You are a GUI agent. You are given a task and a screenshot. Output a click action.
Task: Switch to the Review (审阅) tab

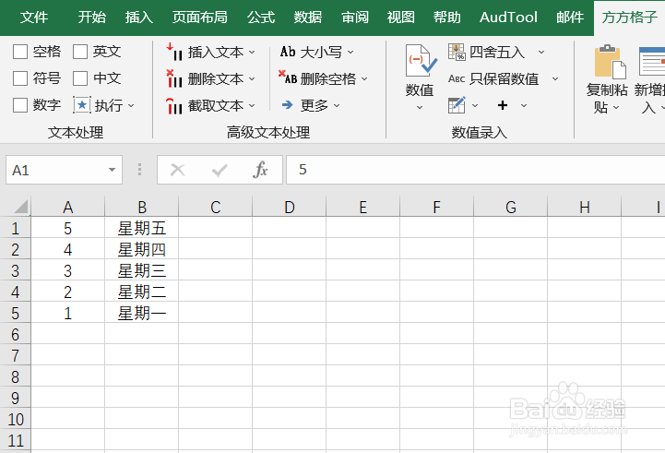click(354, 18)
